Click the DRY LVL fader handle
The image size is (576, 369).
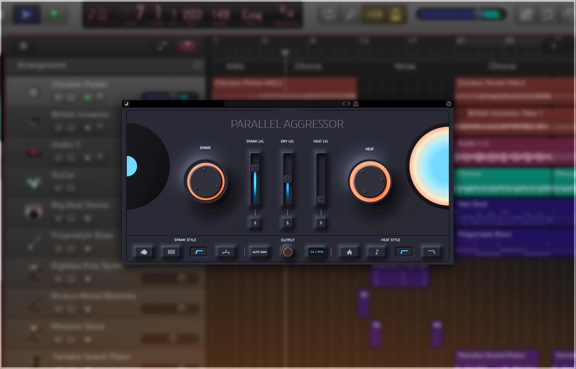point(287,179)
